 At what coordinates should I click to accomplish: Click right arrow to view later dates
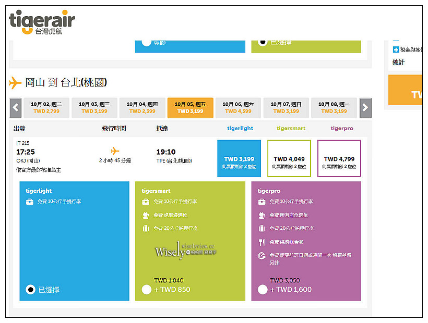[365, 107]
